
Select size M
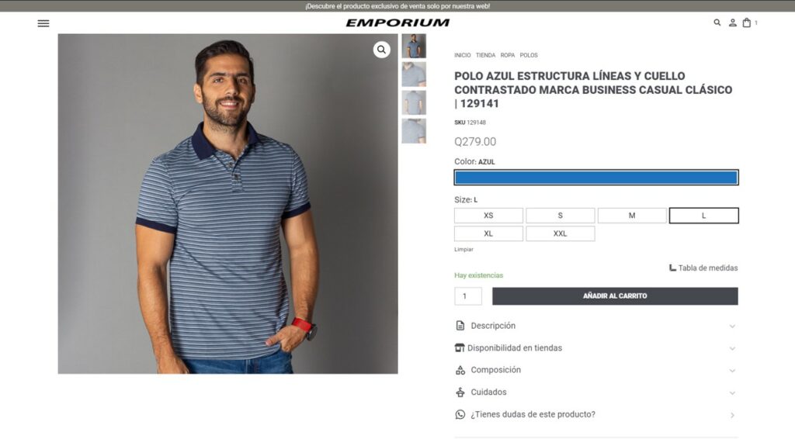632,215
